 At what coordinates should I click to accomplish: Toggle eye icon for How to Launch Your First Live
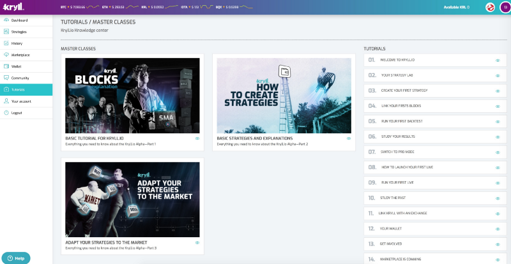coord(498,168)
